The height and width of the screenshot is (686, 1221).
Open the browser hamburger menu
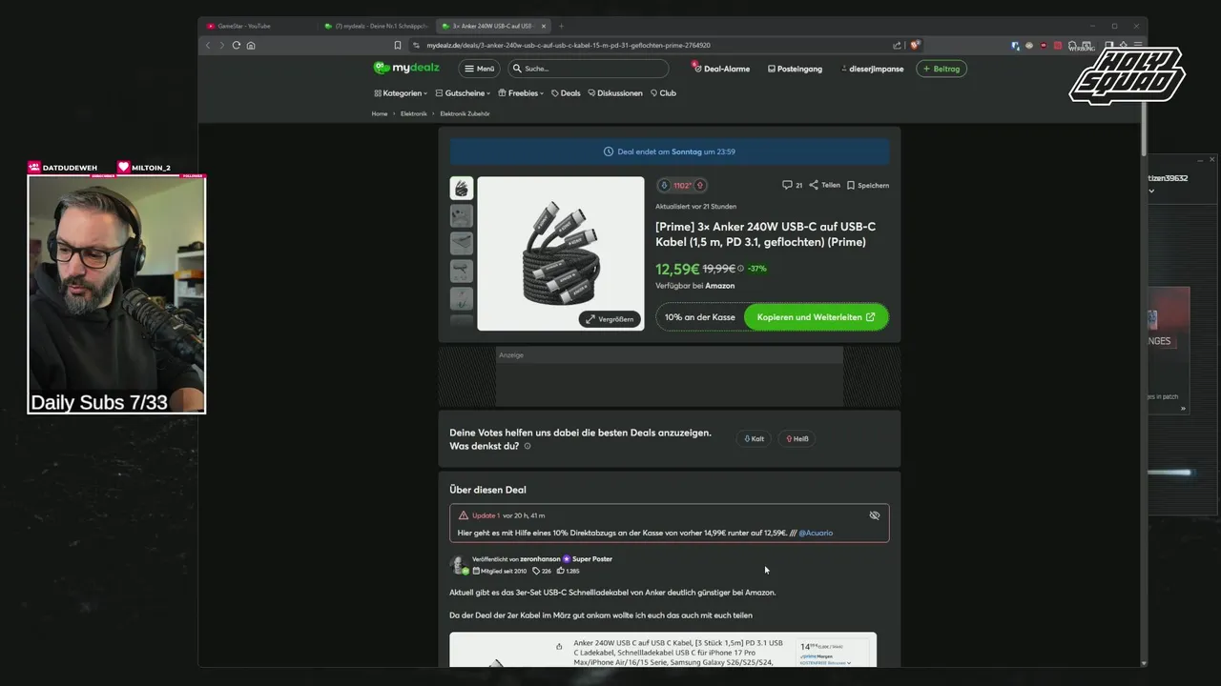point(1140,45)
